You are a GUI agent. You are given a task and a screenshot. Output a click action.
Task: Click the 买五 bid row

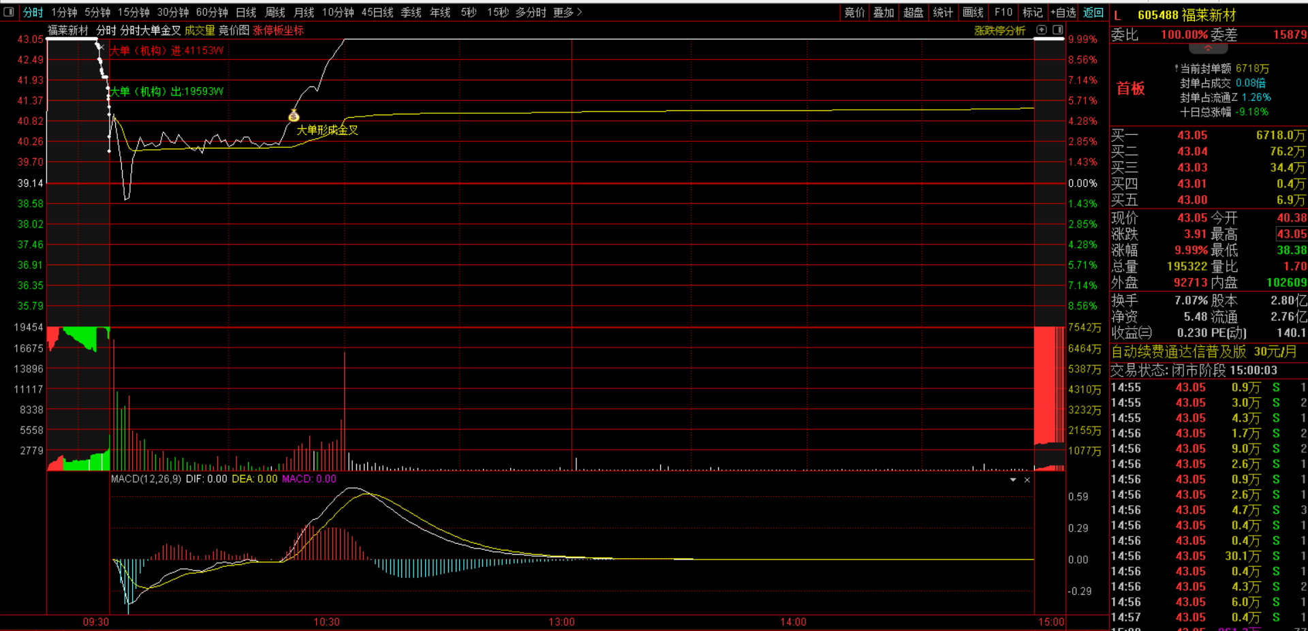pos(1209,200)
